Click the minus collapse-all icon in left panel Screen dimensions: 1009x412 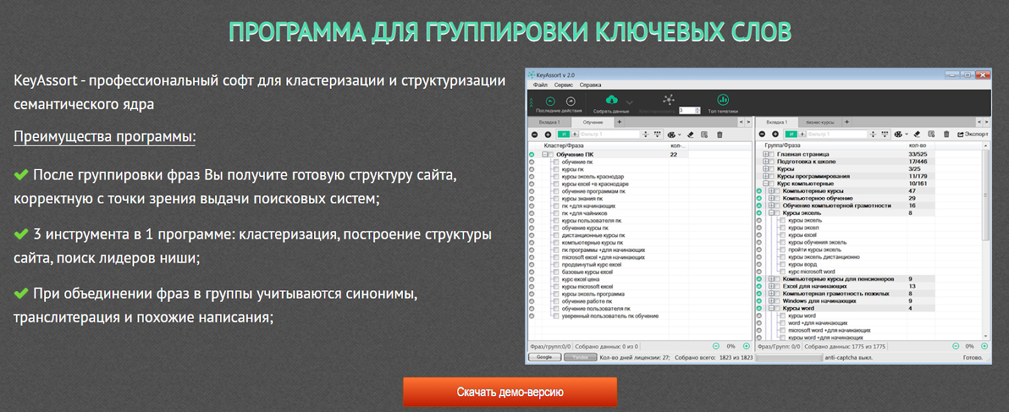(x=535, y=135)
